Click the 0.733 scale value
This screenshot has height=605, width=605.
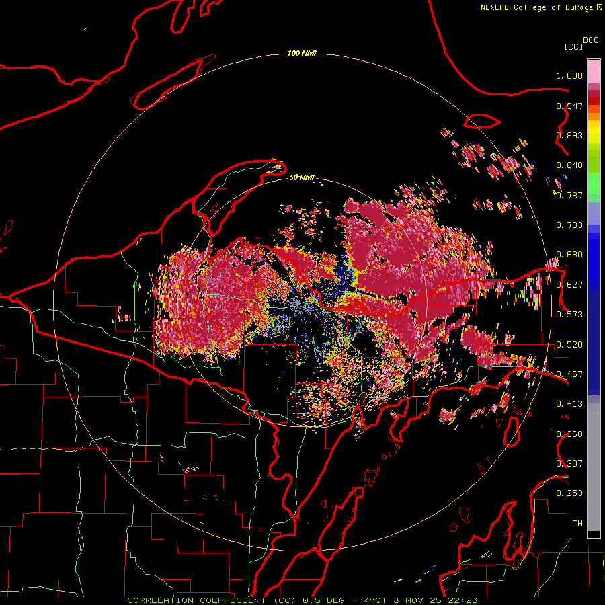[569, 225]
